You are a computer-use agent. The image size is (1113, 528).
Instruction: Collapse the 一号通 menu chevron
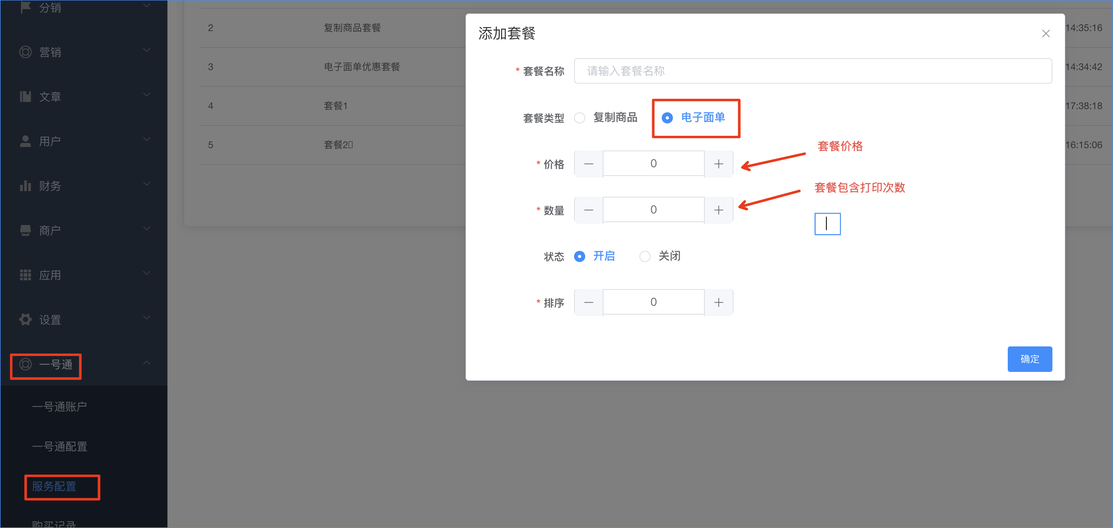click(147, 363)
